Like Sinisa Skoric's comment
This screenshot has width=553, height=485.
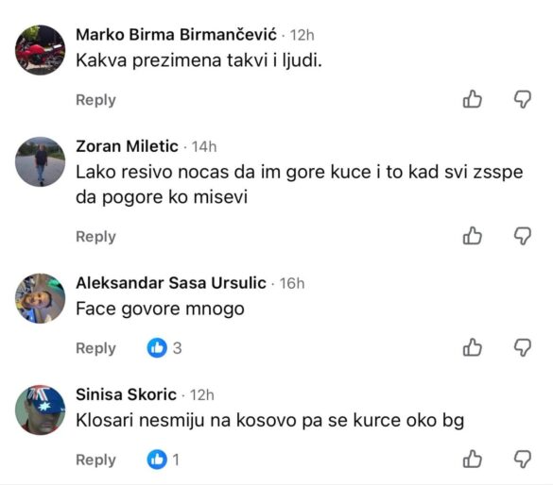tap(473, 459)
